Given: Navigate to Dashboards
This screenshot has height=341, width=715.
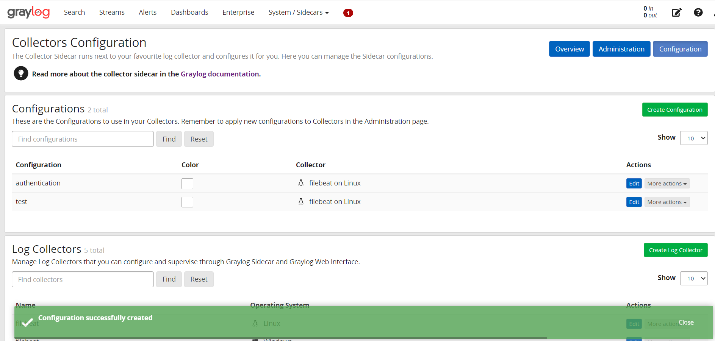Looking at the screenshot, I should pyautogui.click(x=189, y=12).
